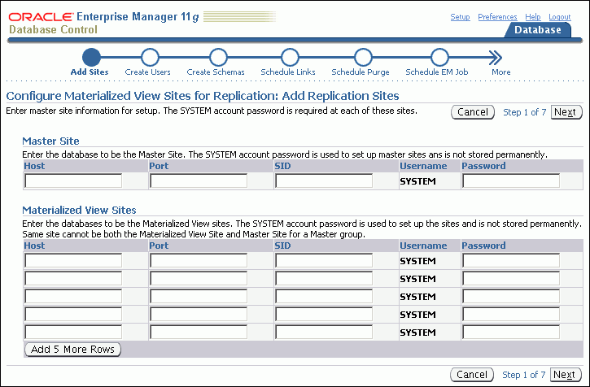Focus fourth Materialized View Sites Password field
590x387 pixels.
(511, 314)
